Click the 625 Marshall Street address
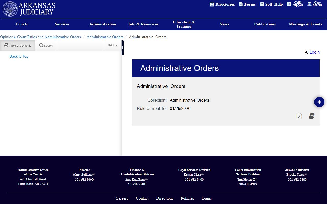Viewport: 327px width, 204px height. [x=33, y=179]
